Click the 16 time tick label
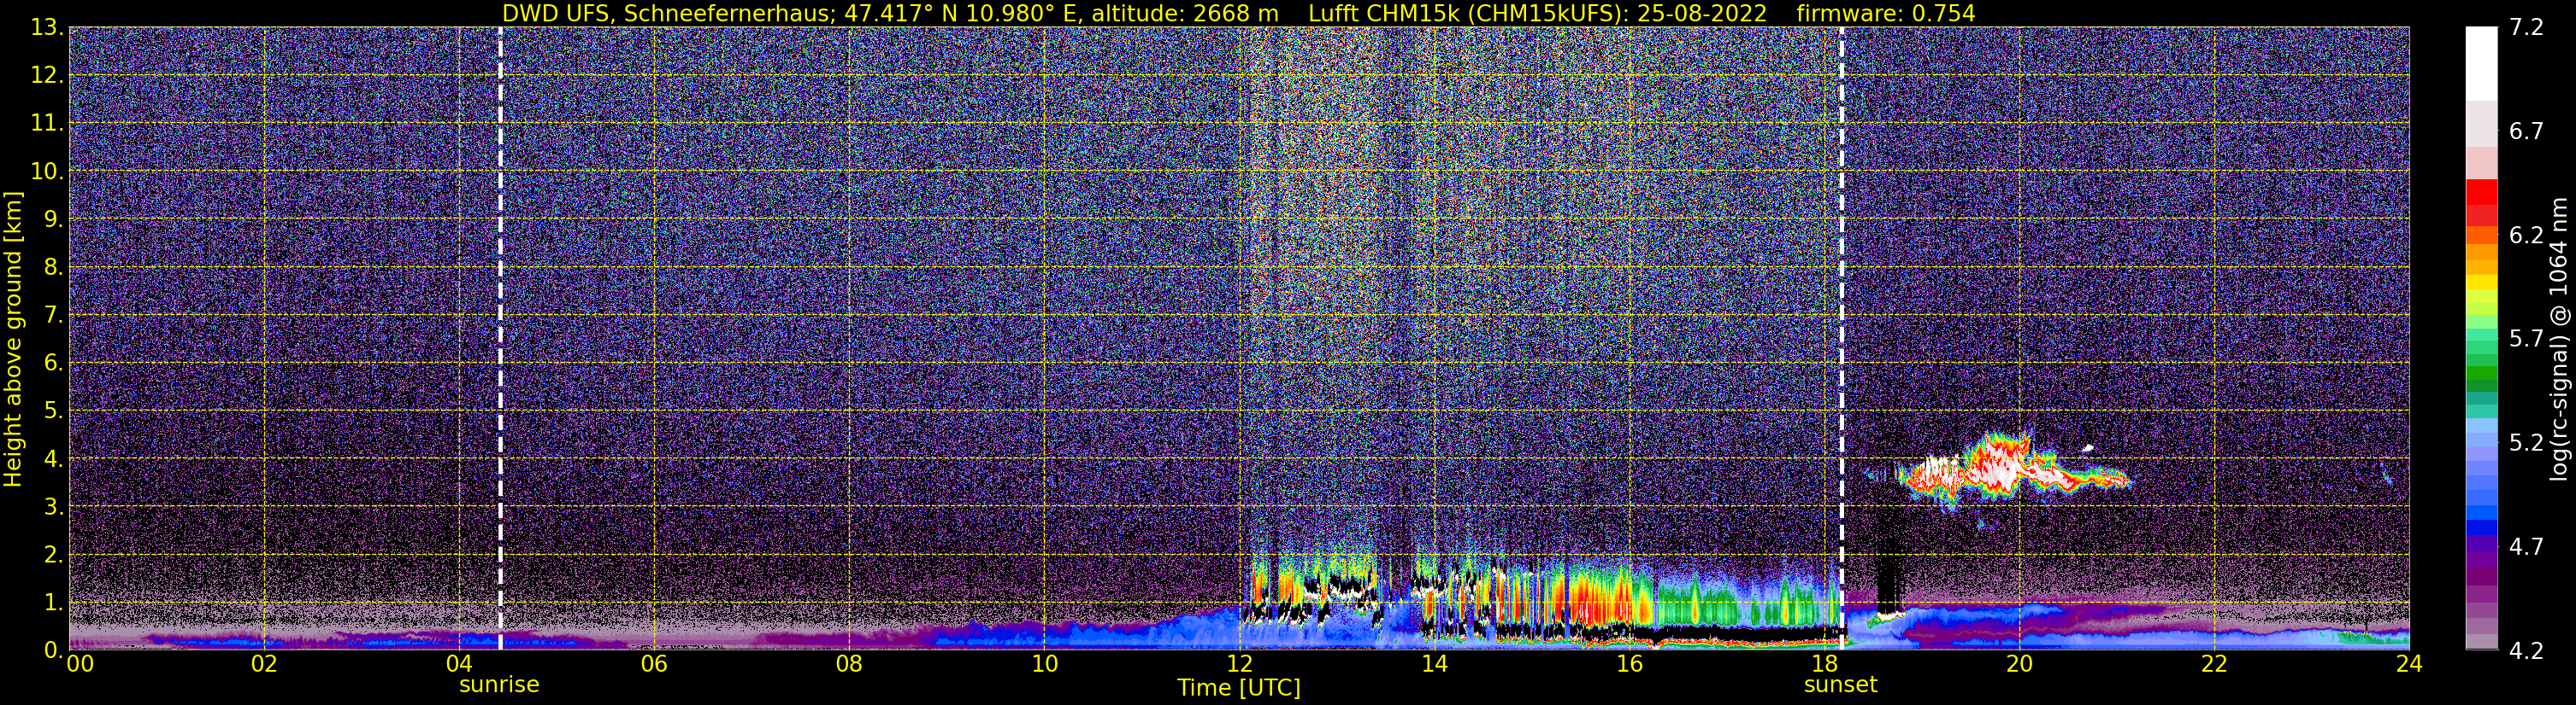Screen dimensions: 2576x705 point(1629,663)
